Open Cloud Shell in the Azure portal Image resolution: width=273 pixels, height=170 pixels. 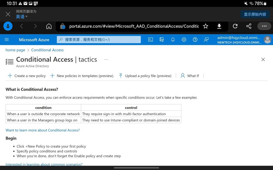point(150,40)
